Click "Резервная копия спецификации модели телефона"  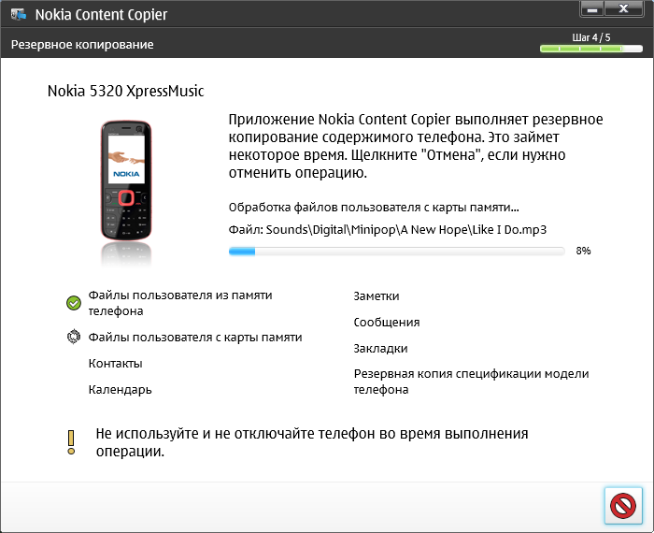(x=471, y=382)
